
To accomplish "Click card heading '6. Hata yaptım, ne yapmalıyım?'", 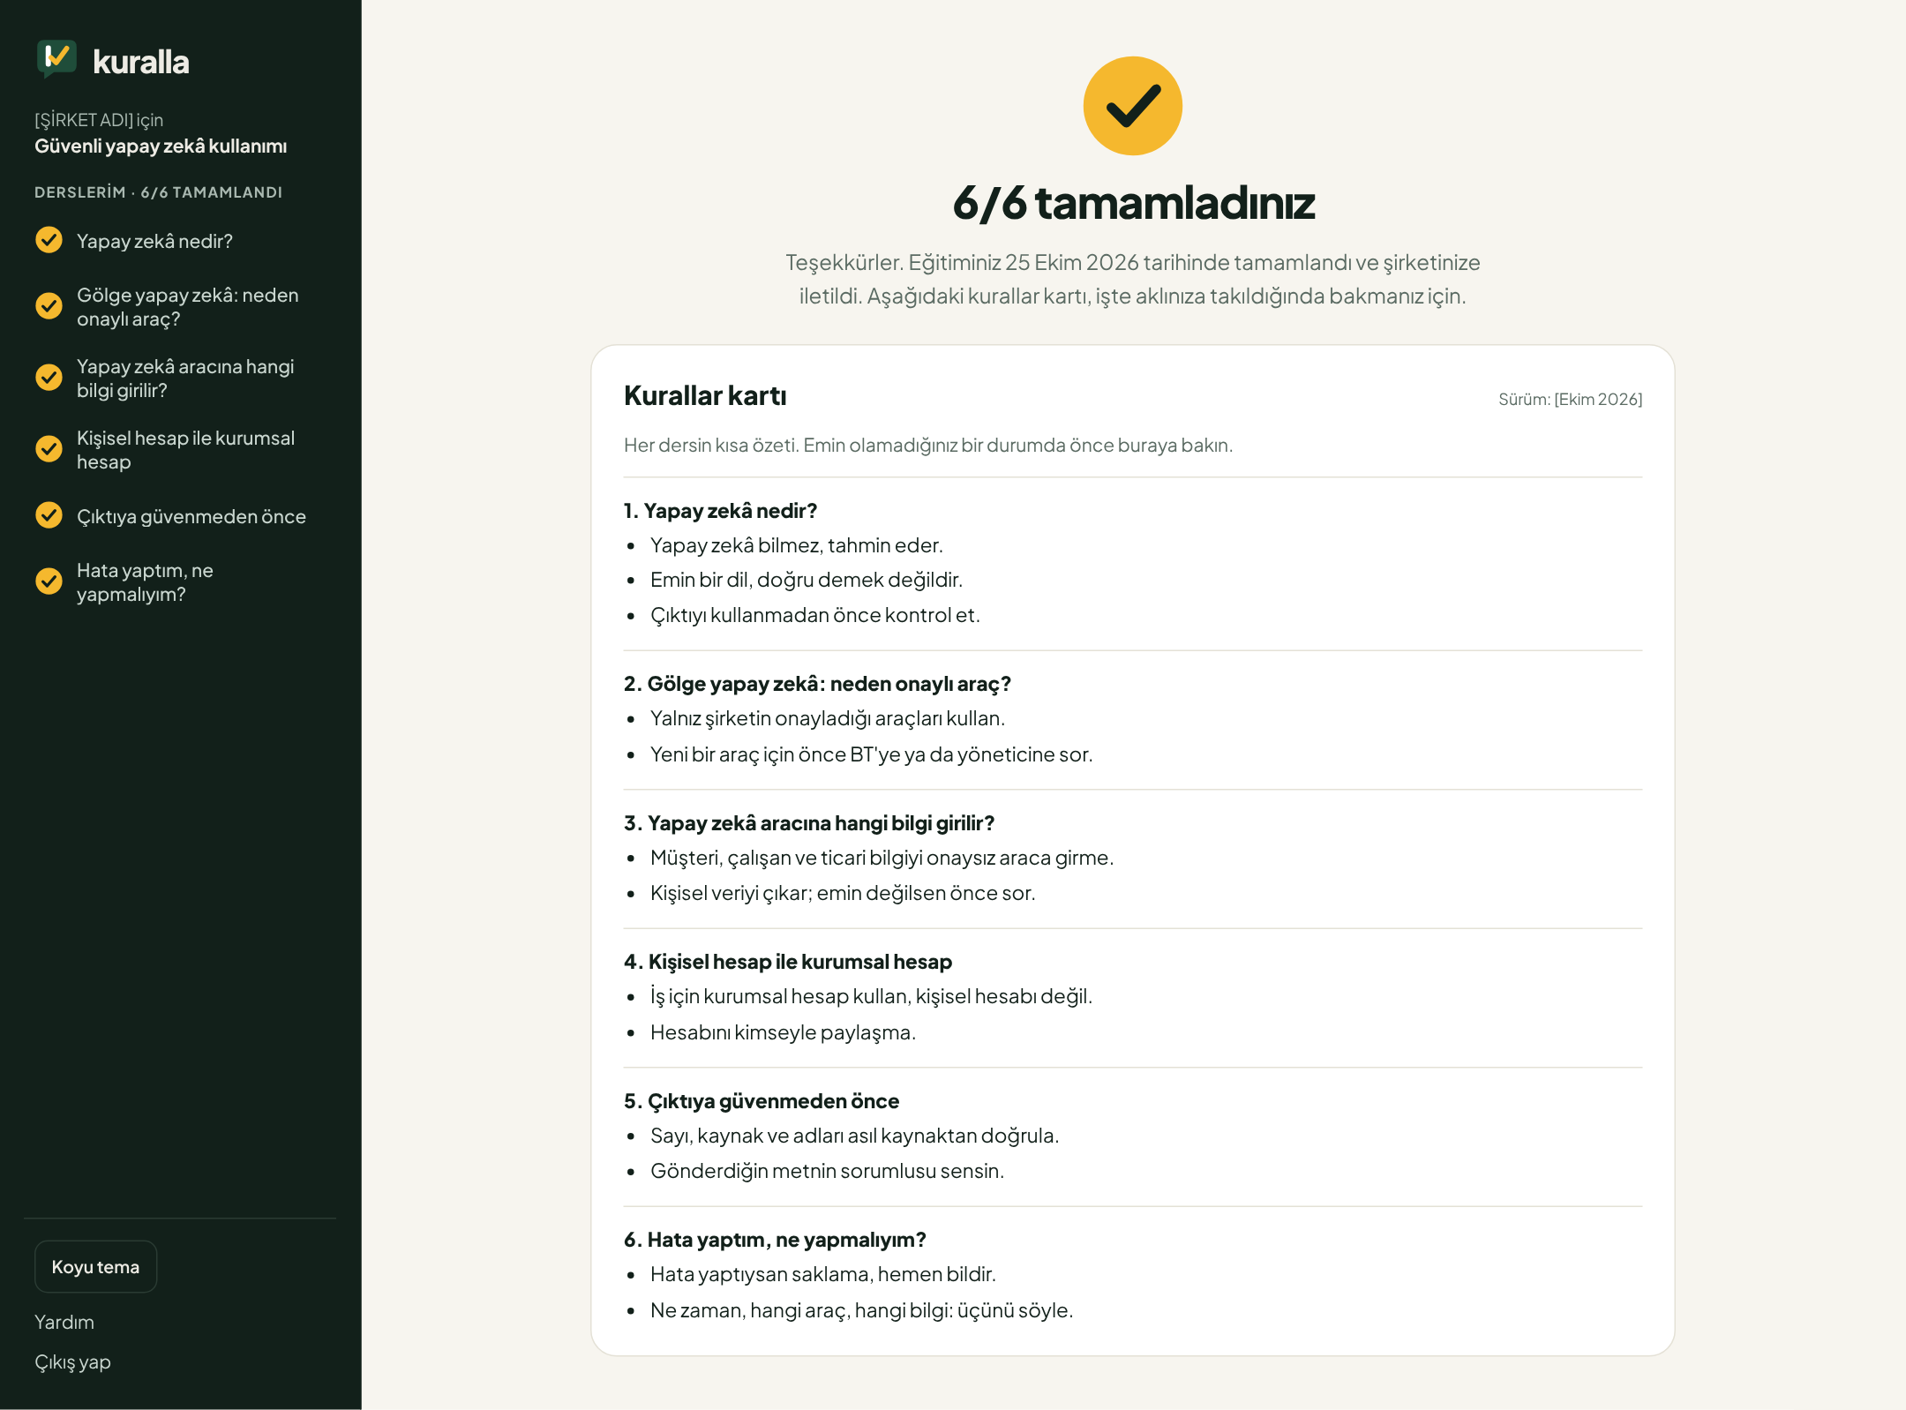I will [775, 1240].
